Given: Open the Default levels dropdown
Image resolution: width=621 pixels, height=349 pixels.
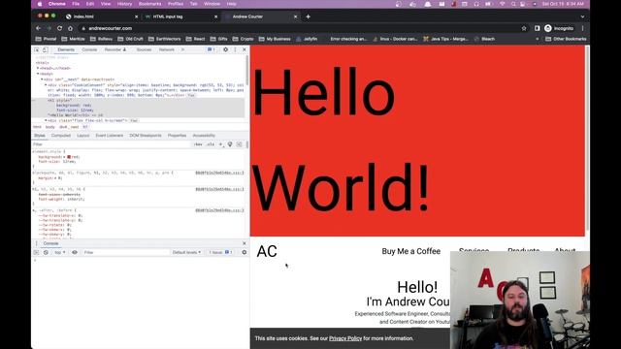Looking at the screenshot, I should tap(186, 252).
